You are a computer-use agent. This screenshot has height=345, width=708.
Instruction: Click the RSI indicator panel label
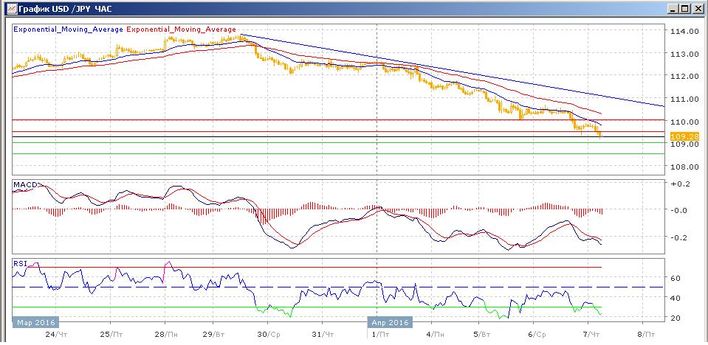(x=20, y=262)
